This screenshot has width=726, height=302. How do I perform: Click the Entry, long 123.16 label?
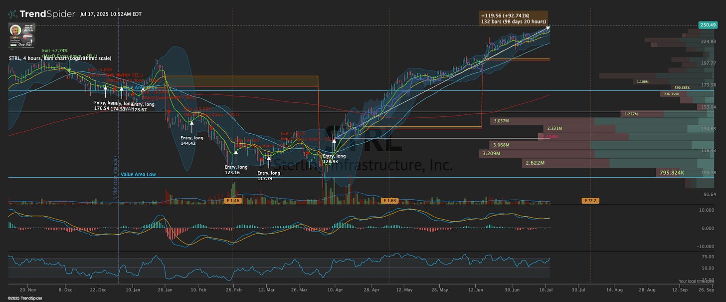pyautogui.click(x=236, y=170)
